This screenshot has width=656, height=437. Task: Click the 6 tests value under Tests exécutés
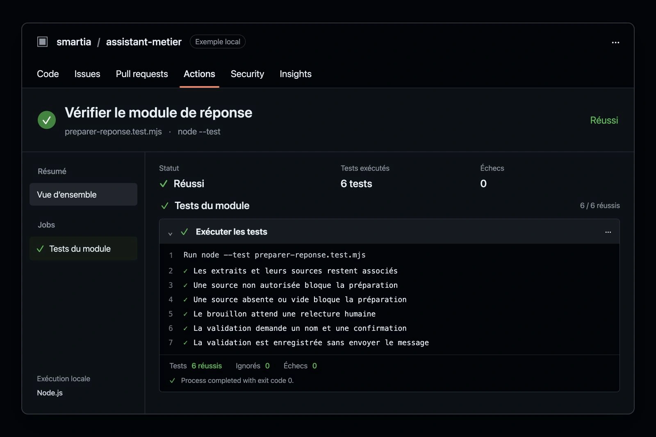pyautogui.click(x=356, y=184)
